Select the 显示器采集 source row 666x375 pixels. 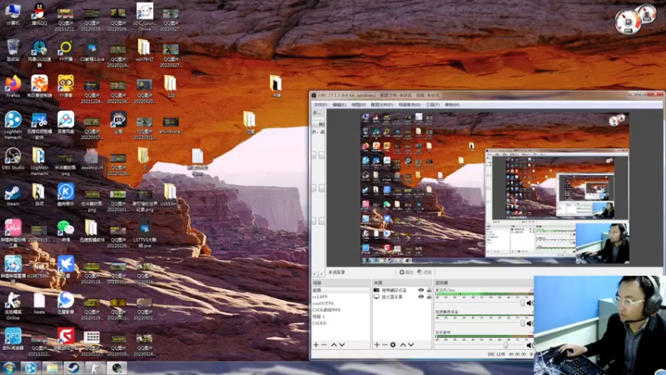(402, 297)
